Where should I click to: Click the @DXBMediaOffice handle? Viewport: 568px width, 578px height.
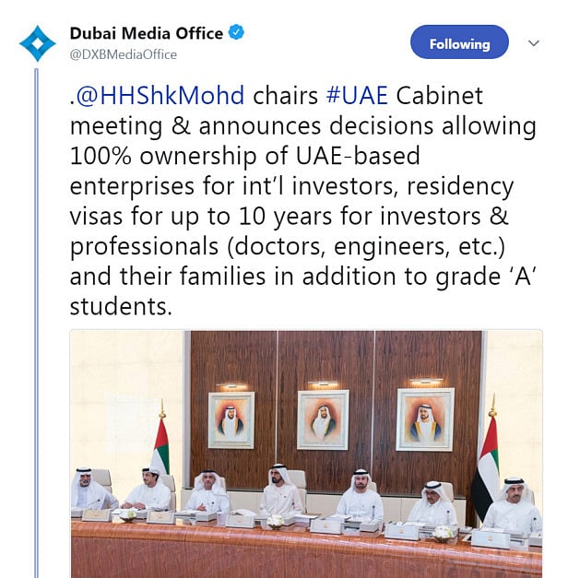(x=124, y=54)
